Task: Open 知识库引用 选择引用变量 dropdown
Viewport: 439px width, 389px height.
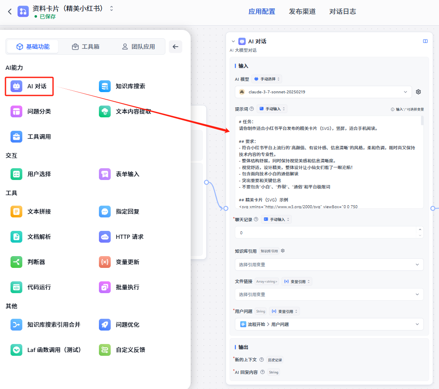Action: pos(329,265)
